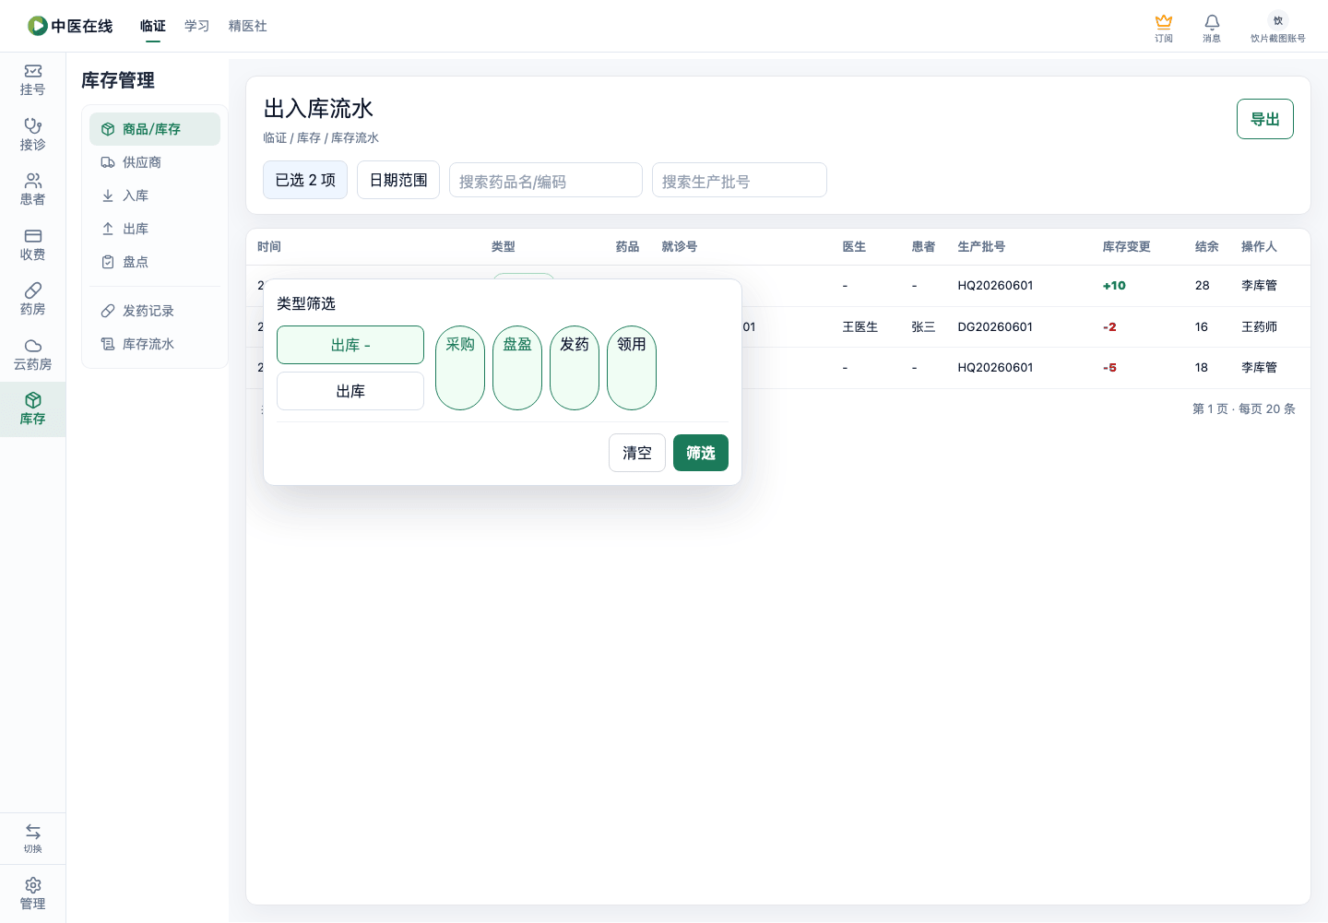1328x923 pixels.
Task: Open 入库 stock-in menu item
Action: pyautogui.click(x=155, y=195)
